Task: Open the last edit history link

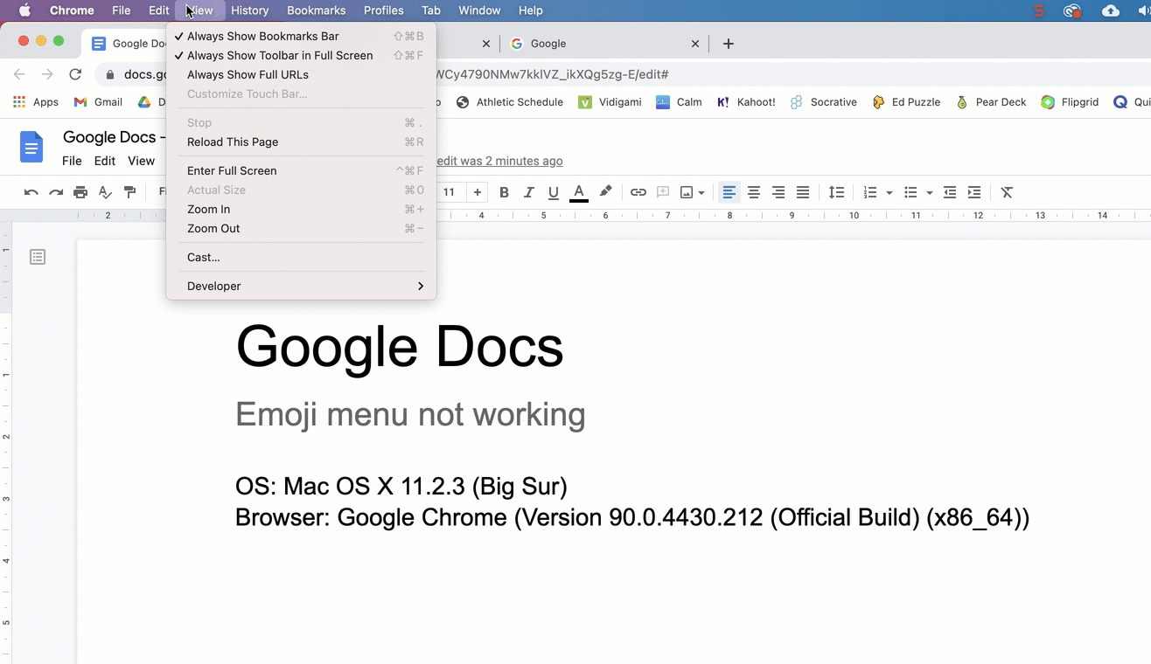Action: pos(499,161)
